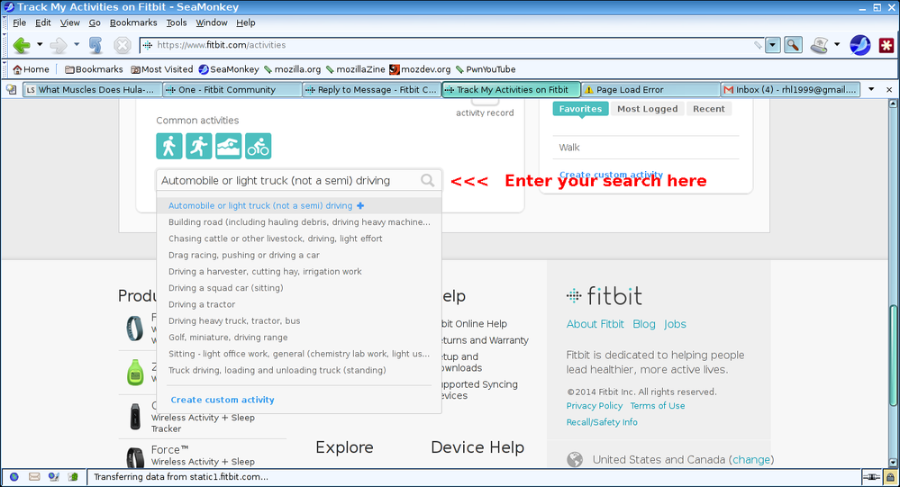This screenshot has width=900, height=487.
Task: Click the Home bookmark
Action: click(x=31, y=69)
